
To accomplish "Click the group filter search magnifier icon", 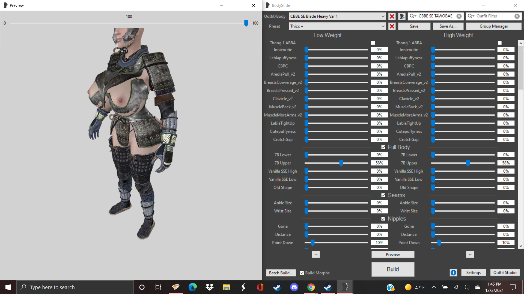I will (413, 16).
